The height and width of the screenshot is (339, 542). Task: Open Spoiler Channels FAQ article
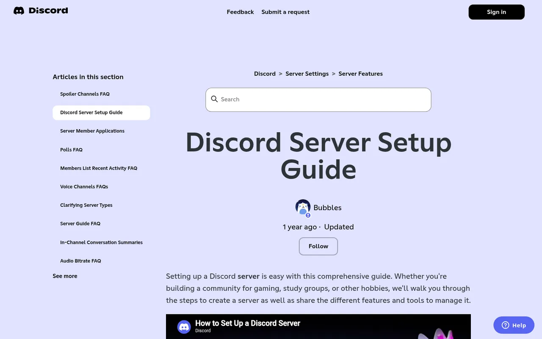click(x=85, y=94)
